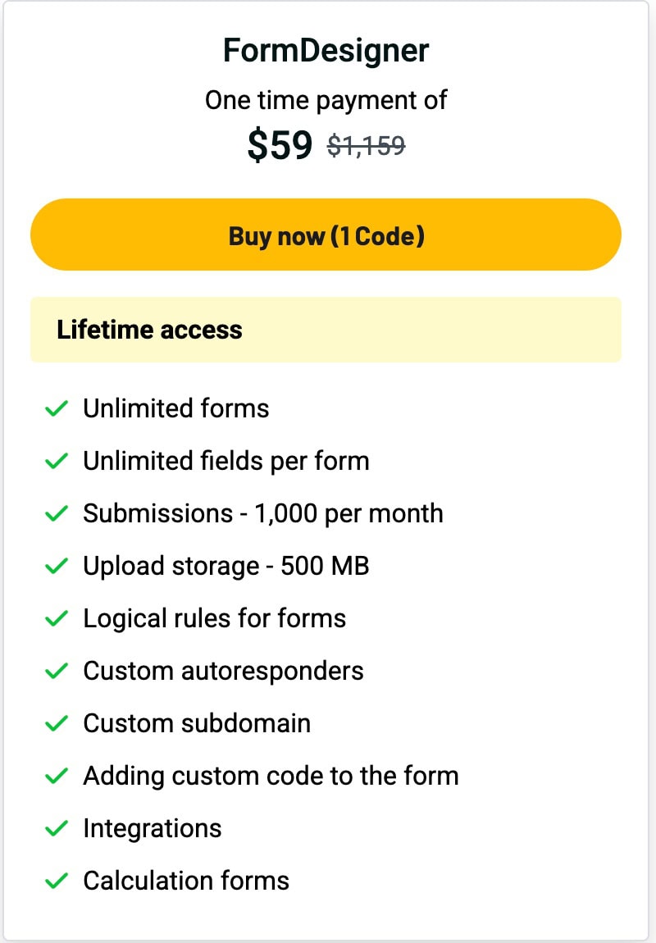Click the checkmark next to Calculation forms
Image resolution: width=656 pixels, height=943 pixels.
click(56, 881)
